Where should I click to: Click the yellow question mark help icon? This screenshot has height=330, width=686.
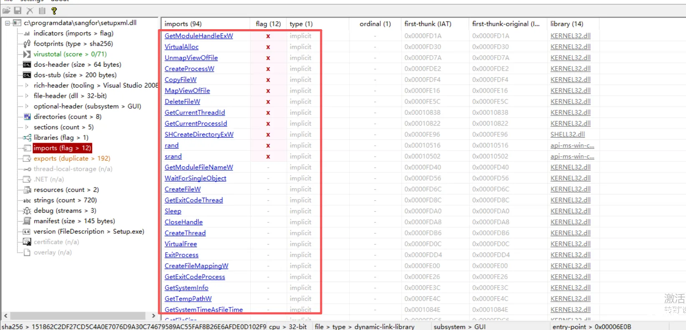click(x=54, y=10)
